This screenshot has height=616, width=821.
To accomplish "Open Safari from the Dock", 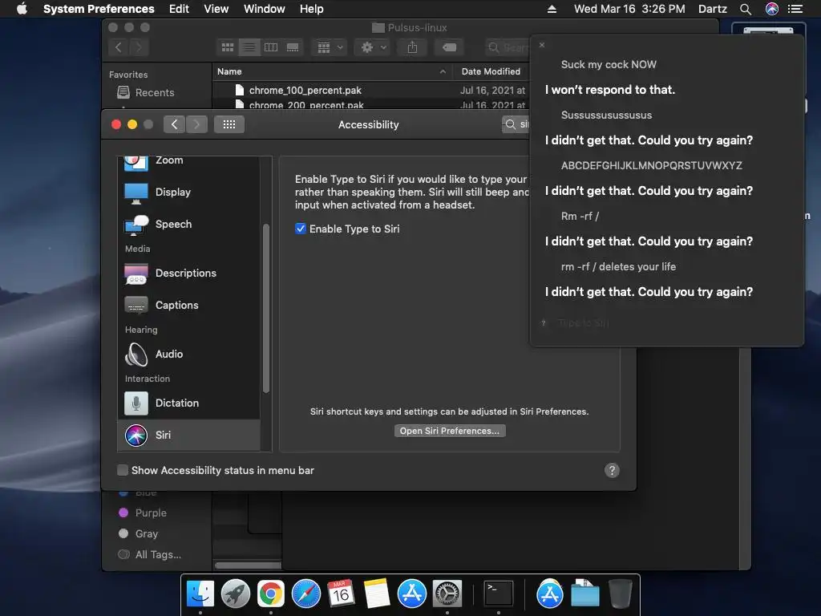I will pos(305,594).
